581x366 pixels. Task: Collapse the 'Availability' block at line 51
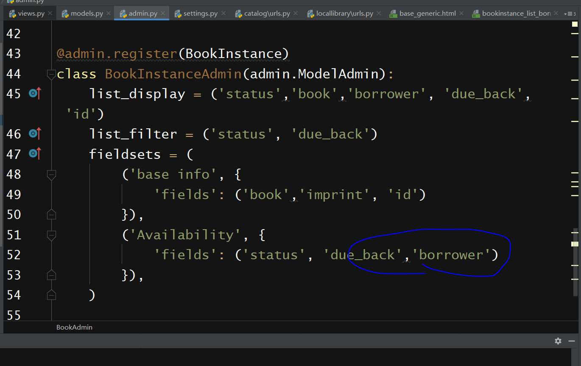(x=51, y=235)
